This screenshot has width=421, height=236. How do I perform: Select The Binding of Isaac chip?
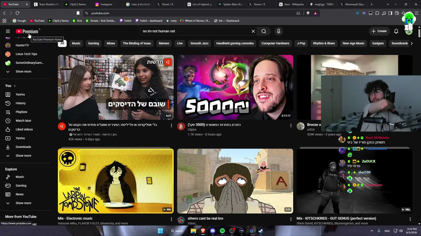[137, 43]
